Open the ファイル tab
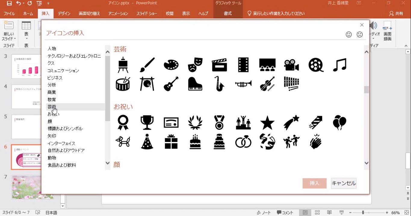The width and height of the screenshot is (411, 216). point(9,14)
